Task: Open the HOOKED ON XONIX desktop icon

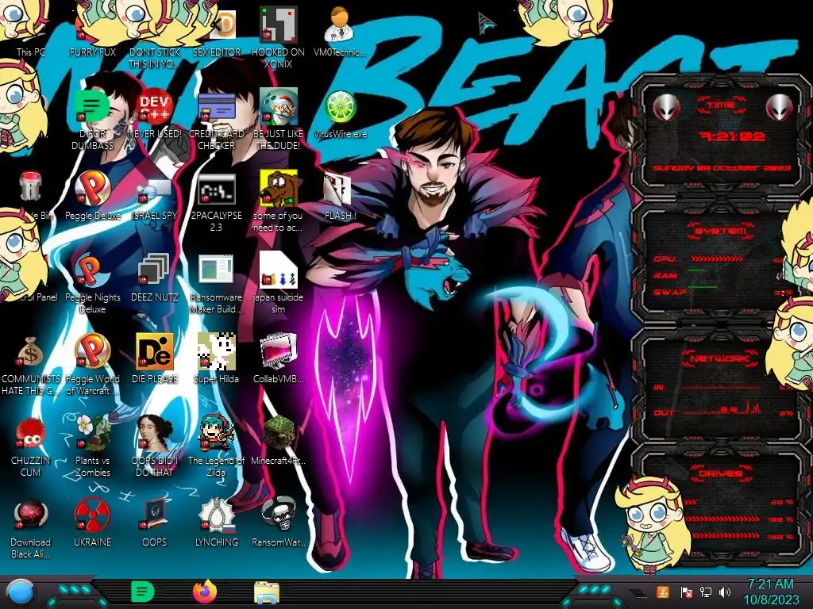Action: pyautogui.click(x=278, y=25)
